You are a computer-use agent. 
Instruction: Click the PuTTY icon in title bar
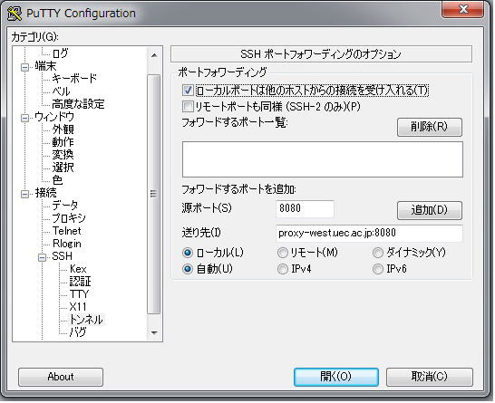point(15,14)
